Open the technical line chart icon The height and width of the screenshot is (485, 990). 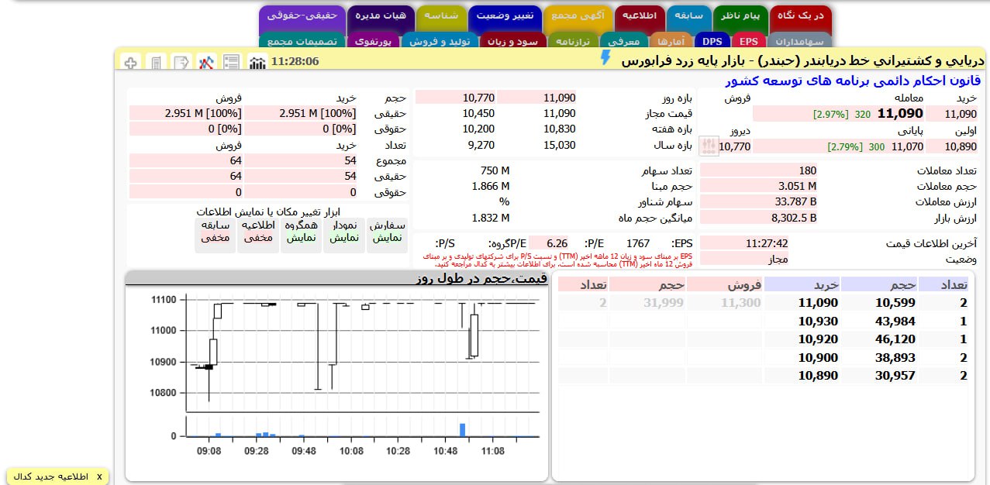(206, 62)
